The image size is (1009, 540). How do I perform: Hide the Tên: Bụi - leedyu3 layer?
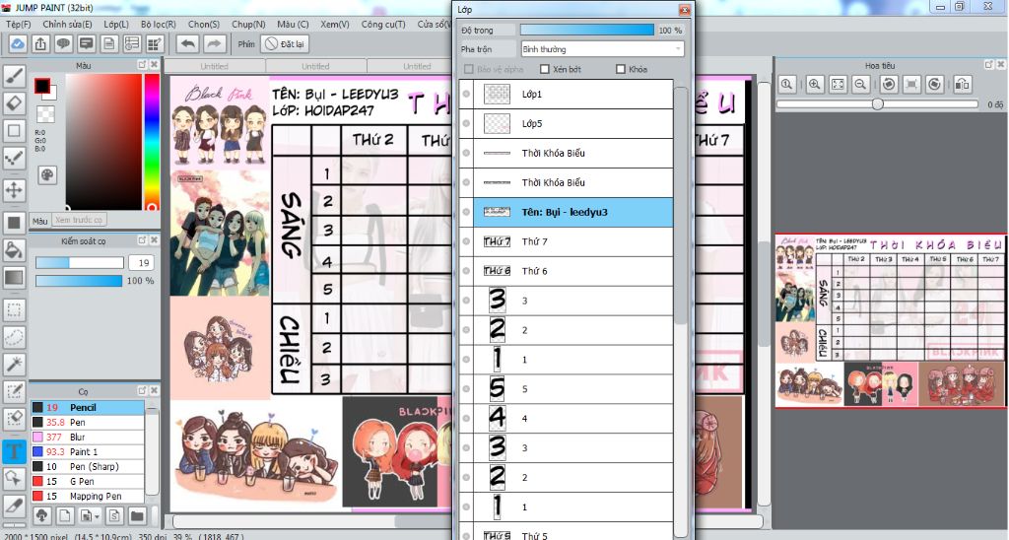point(466,212)
